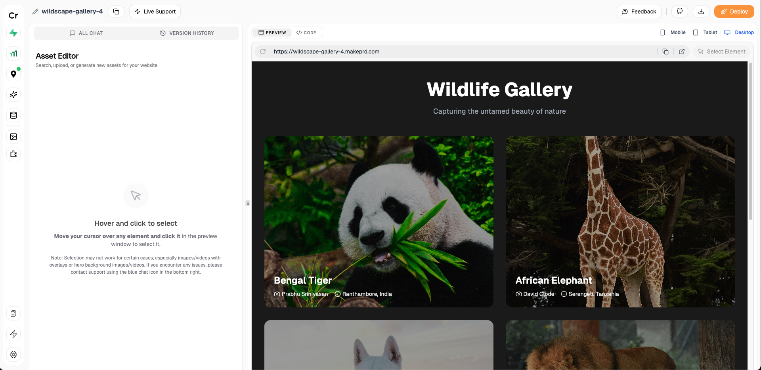This screenshot has height=370, width=761.
Task: Click the preview vertical scrollbar
Action: click(x=750, y=141)
